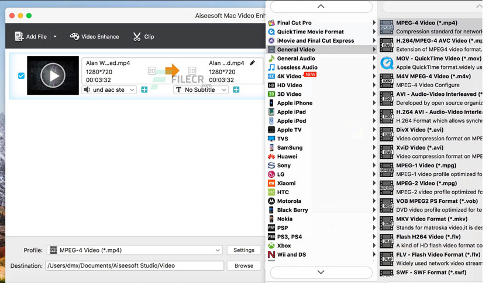The height and width of the screenshot is (283, 489).
Task: Choose MPEG-1 Video (*.mpg) format
Action: tap(431, 170)
